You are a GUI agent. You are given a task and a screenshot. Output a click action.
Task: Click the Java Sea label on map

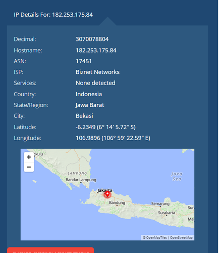click(x=177, y=176)
